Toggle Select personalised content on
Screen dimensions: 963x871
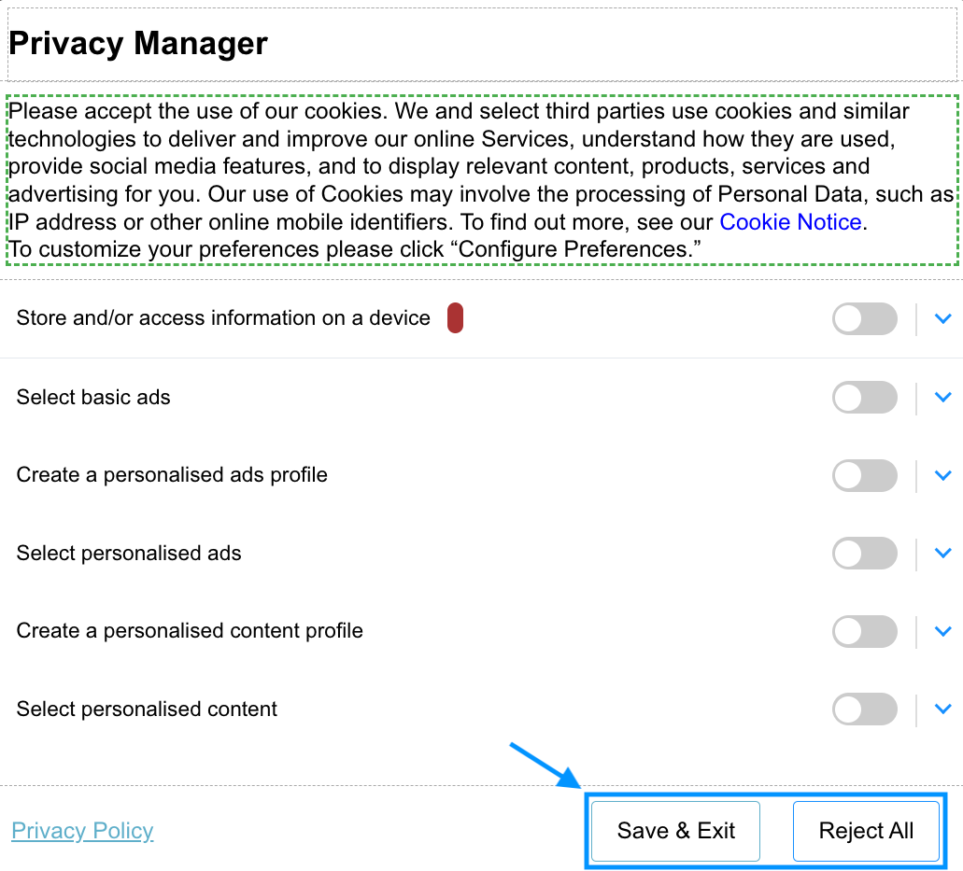point(865,709)
